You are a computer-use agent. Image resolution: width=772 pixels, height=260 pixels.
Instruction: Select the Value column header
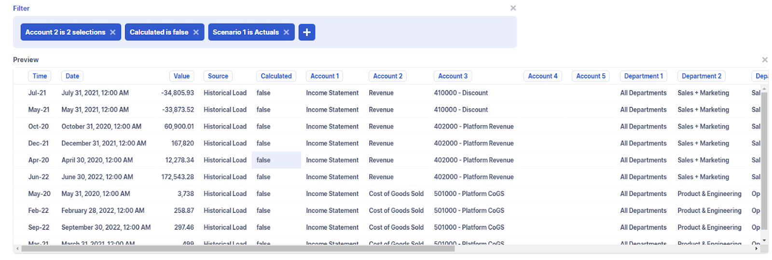181,76
